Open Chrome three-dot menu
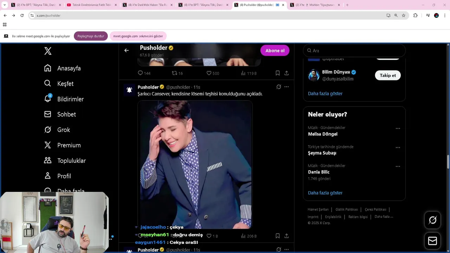This screenshot has width=450, height=253. pos(445,15)
